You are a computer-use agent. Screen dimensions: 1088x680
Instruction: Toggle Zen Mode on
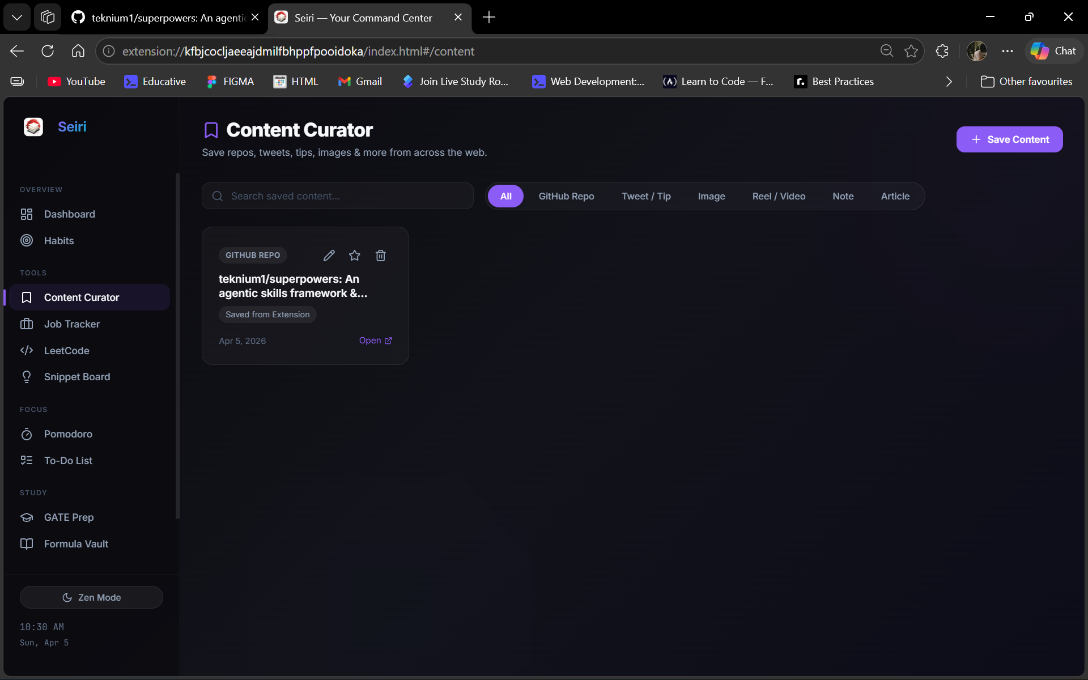coord(91,597)
